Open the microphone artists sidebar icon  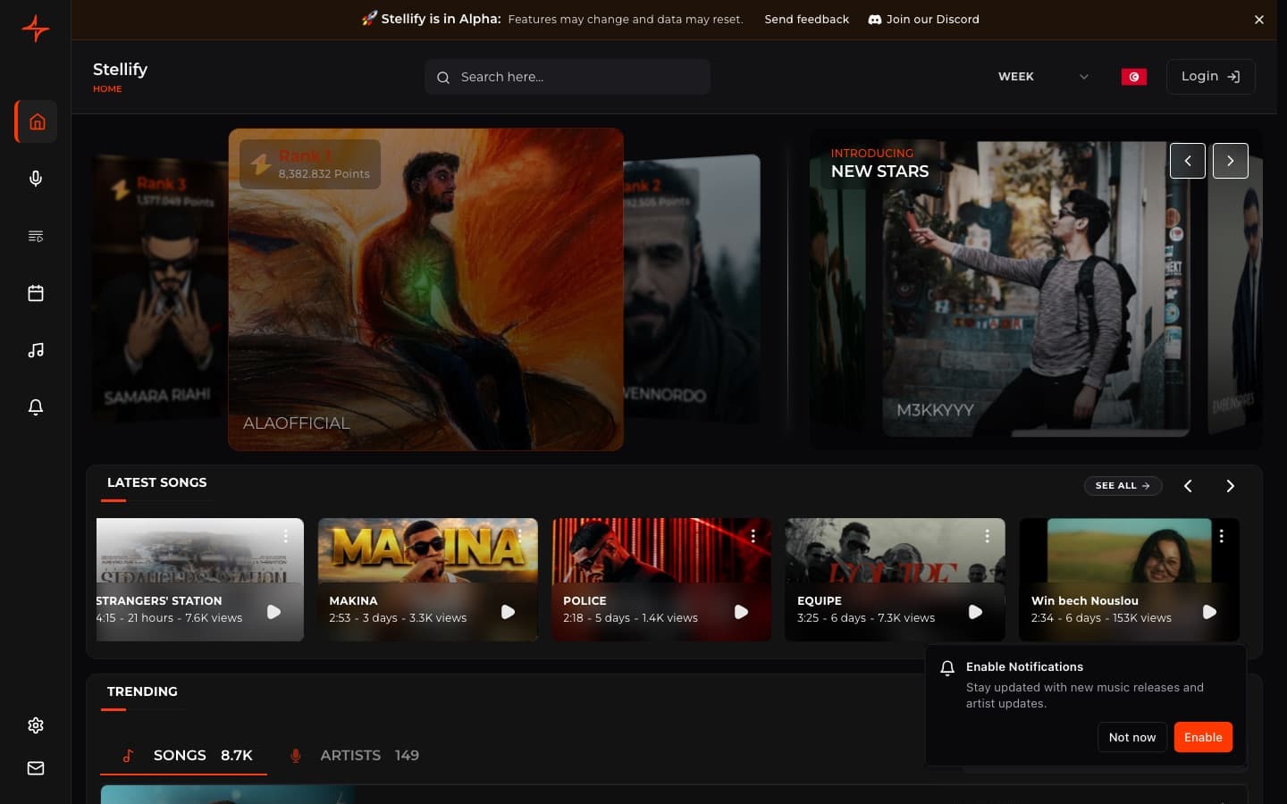(36, 179)
